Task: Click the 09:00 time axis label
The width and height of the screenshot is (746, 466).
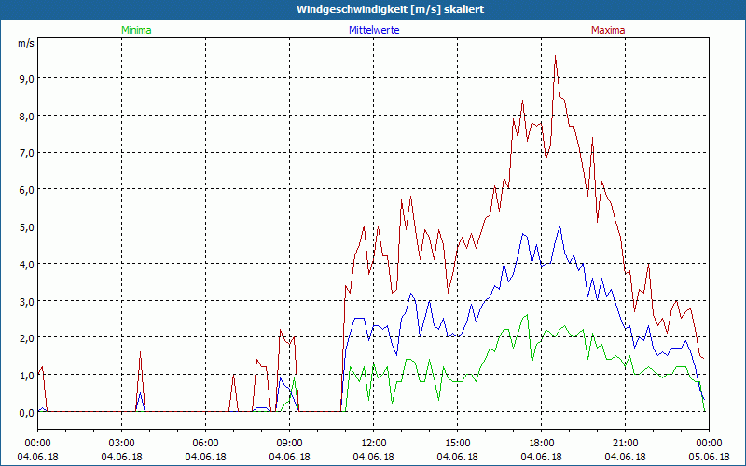Action: (x=290, y=444)
